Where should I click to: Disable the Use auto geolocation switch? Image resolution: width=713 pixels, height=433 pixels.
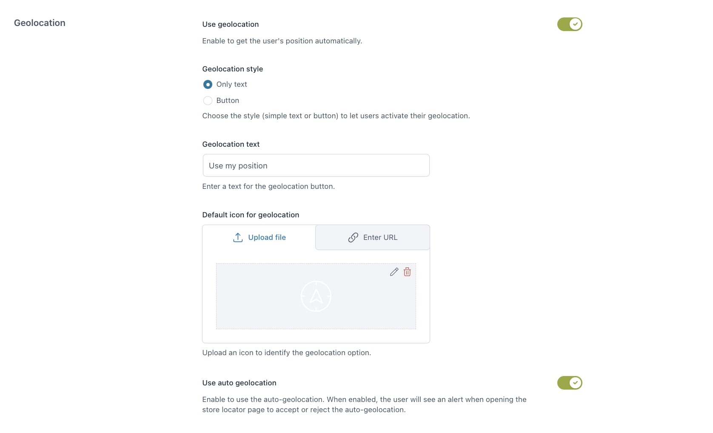(x=570, y=383)
